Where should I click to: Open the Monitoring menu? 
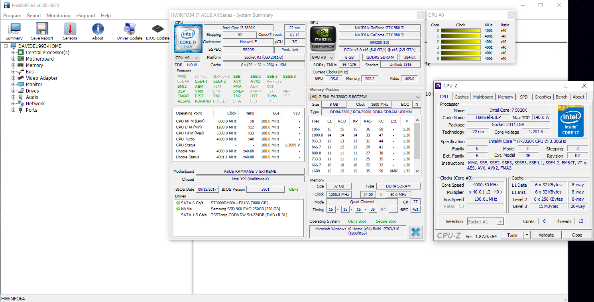[59, 16]
